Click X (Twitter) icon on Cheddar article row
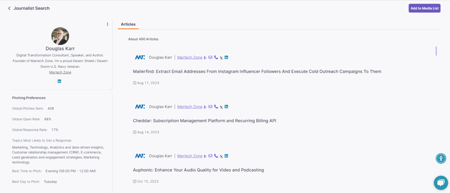Screen dimensions: 450x193 [x=221, y=107]
